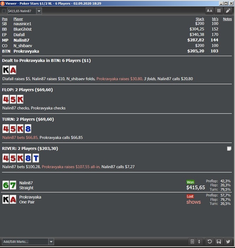Share hand via Twitter bird icon
Image resolution: width=235 pixels, height=248 pixels.
click(x=228, y=242)
